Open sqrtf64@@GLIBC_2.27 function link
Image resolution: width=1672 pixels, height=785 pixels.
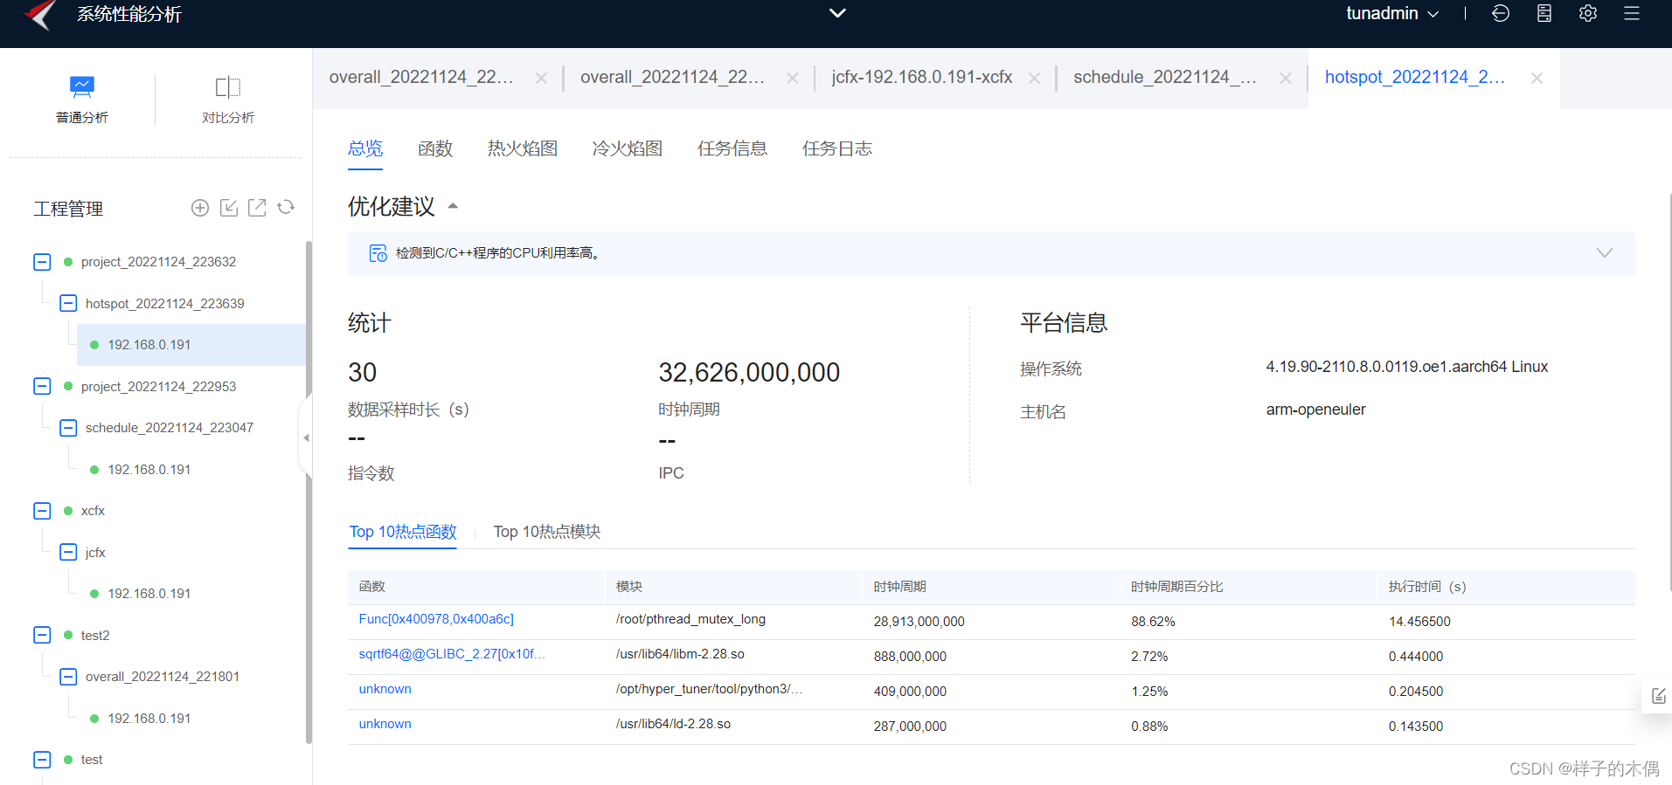tap(452, 654)
